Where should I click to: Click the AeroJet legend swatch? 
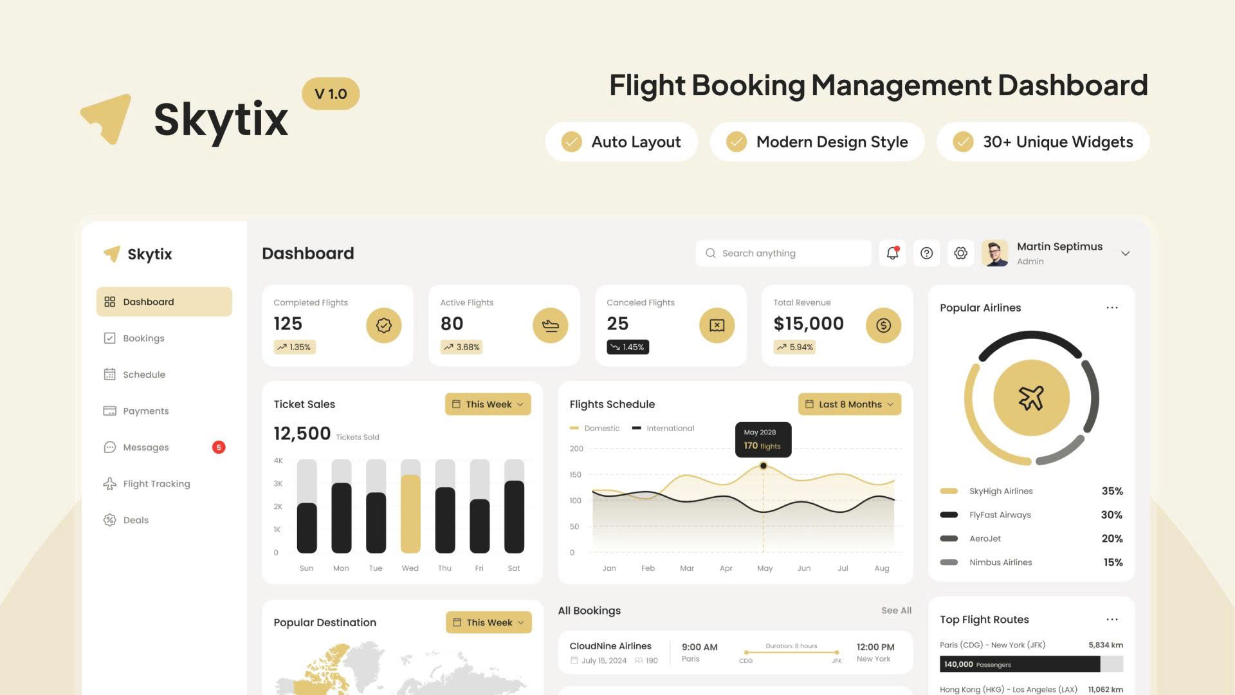[949, 539]
